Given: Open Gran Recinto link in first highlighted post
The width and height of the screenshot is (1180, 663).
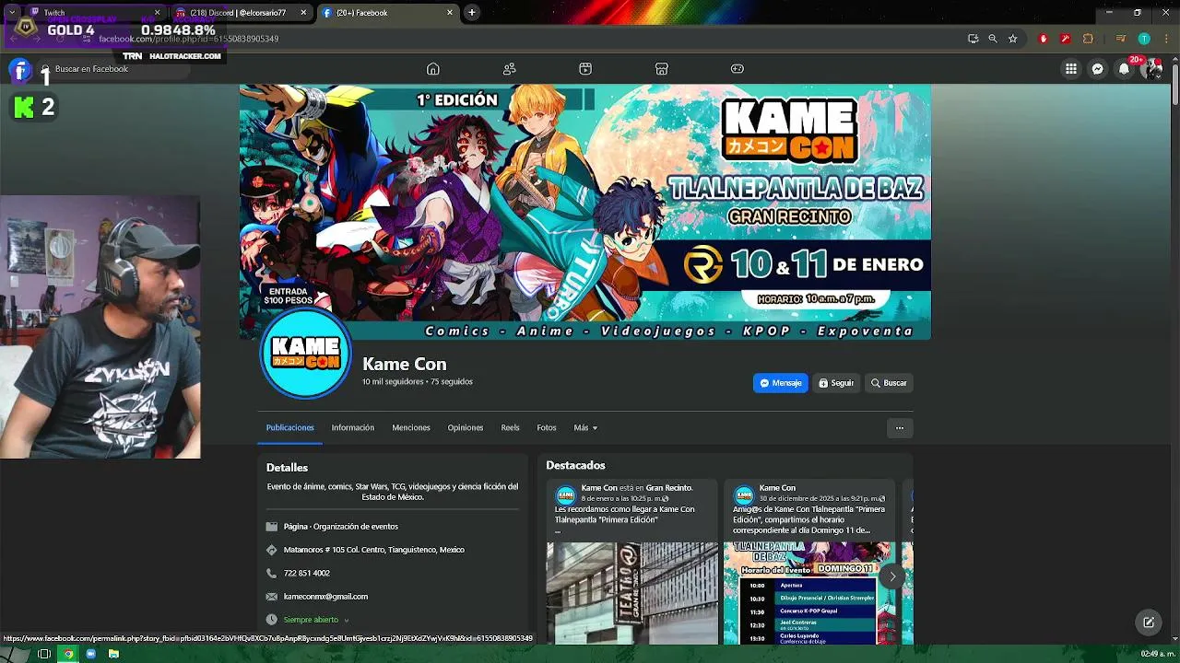Looking at the screenshot, I should 668,487.
